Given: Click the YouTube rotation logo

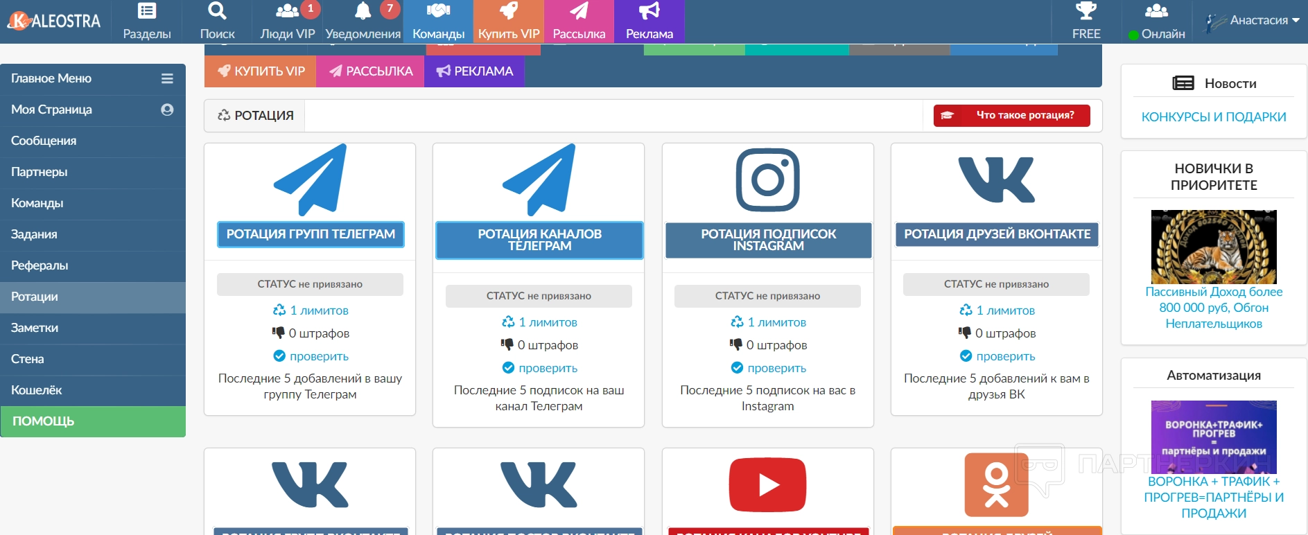Looking at the screenshot, I should tap(767, 485).
